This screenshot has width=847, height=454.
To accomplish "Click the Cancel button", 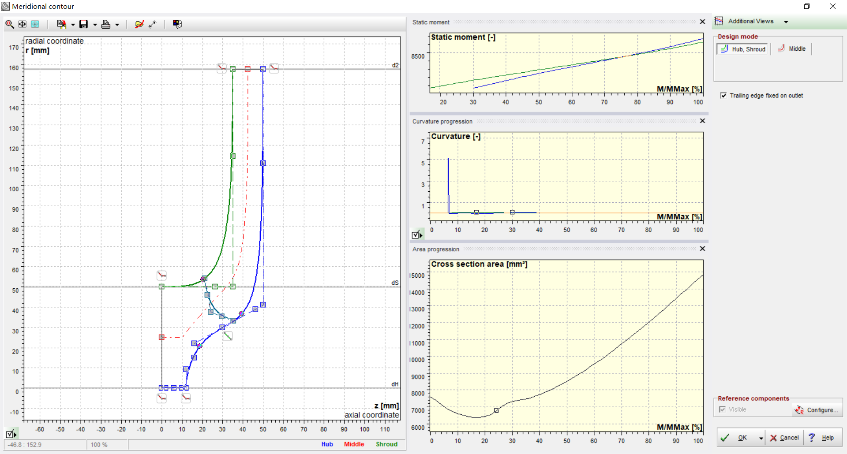I will tap(784, 438).
